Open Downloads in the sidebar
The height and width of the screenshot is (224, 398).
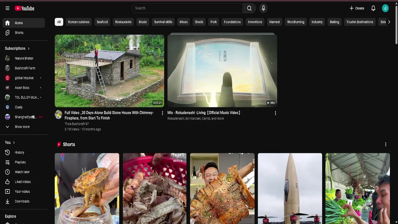24,201
